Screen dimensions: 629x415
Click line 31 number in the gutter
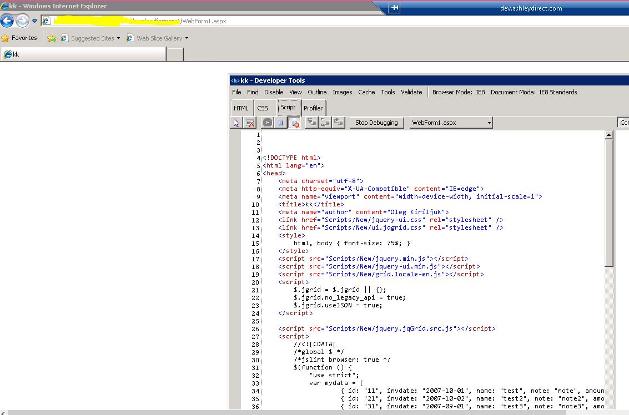coord(255,368)
